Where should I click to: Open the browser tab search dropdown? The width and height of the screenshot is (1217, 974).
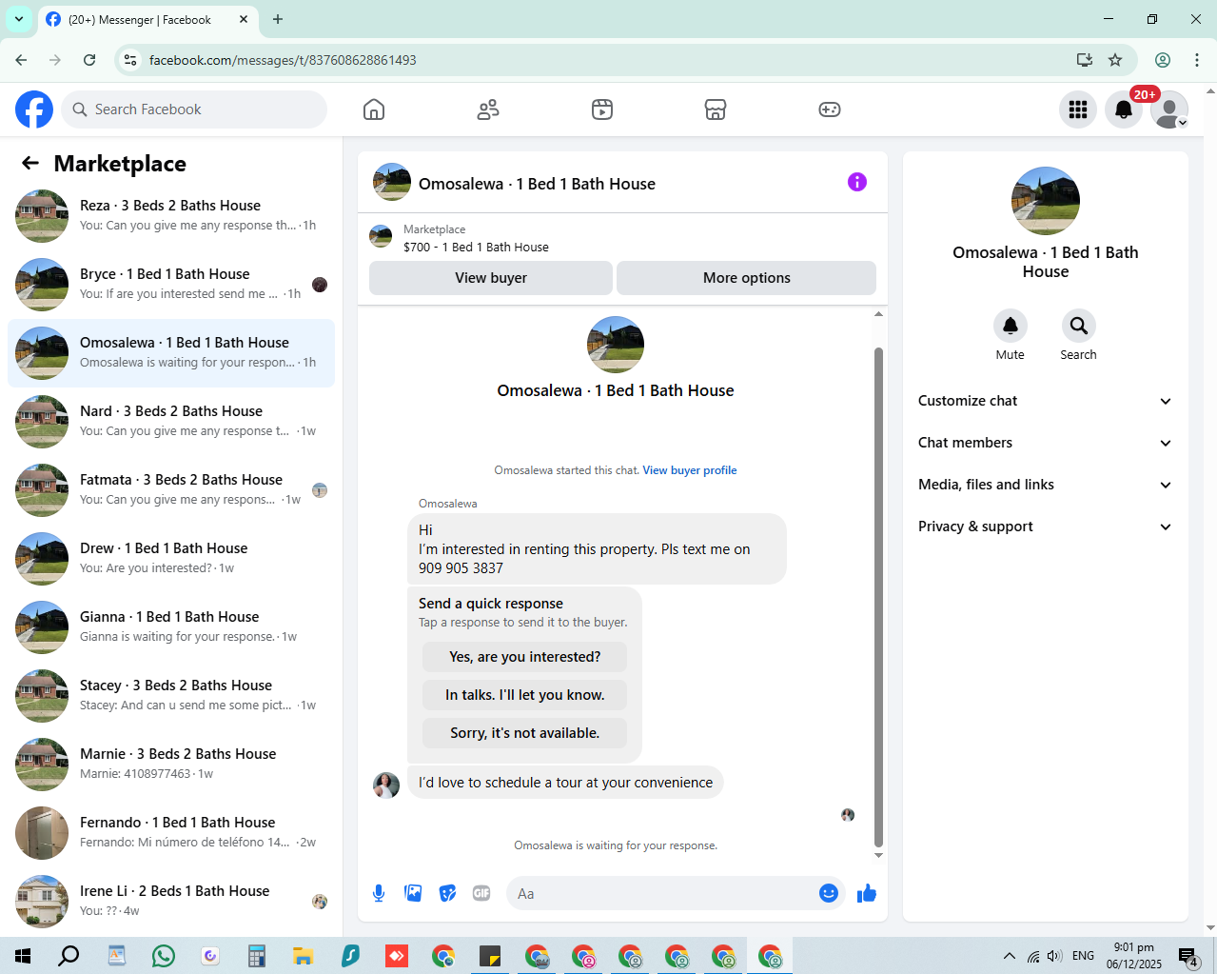(19, 19)
